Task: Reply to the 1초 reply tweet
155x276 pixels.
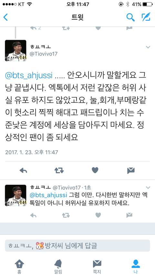Action: tap(33, 215)
